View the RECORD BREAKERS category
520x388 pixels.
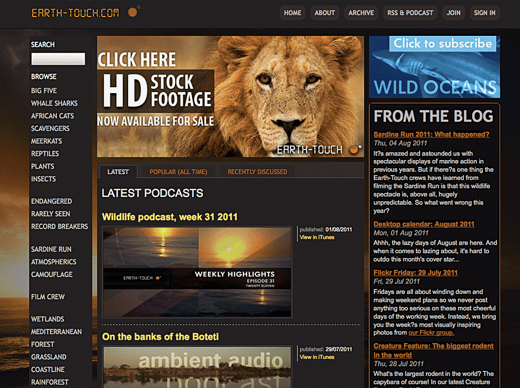coord(60,226)
